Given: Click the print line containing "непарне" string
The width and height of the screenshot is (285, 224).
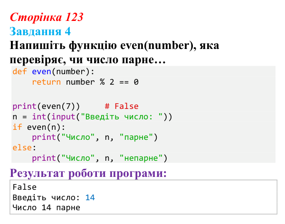Looking at the screenshot, I should click(100, 158).
